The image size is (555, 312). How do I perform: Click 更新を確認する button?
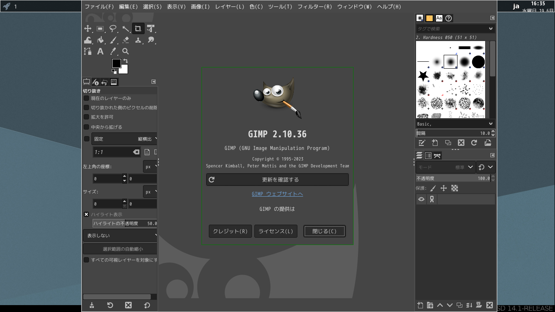click(x=277, y=180)
